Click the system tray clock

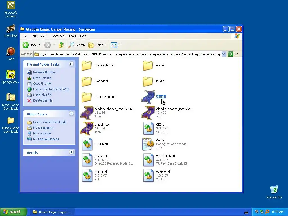click(x=278, y=212)
